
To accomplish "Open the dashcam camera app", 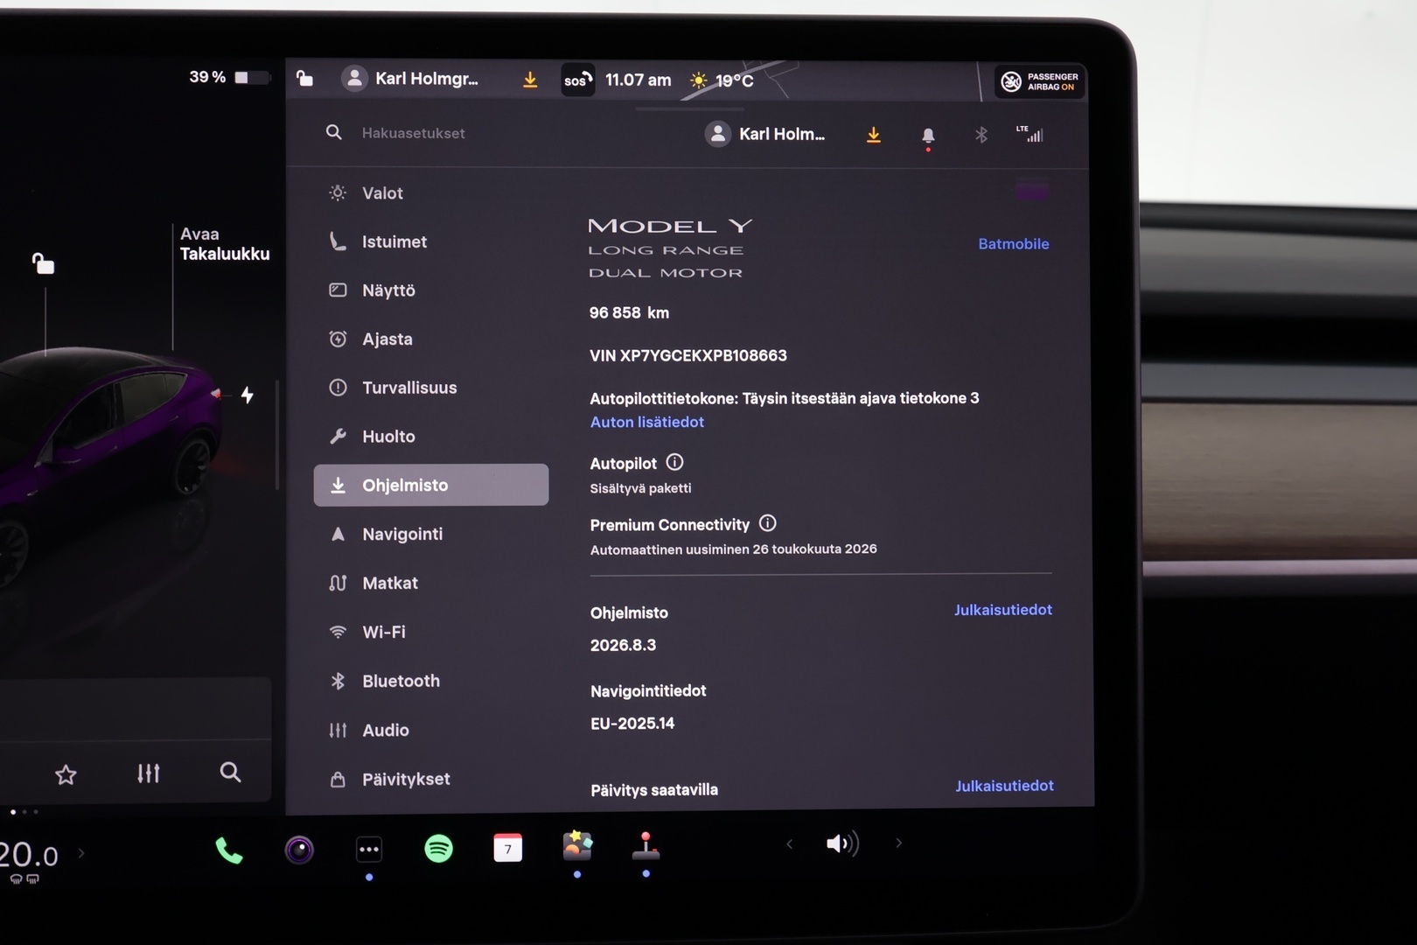I will pyautogui.click(x=299, y=850).
